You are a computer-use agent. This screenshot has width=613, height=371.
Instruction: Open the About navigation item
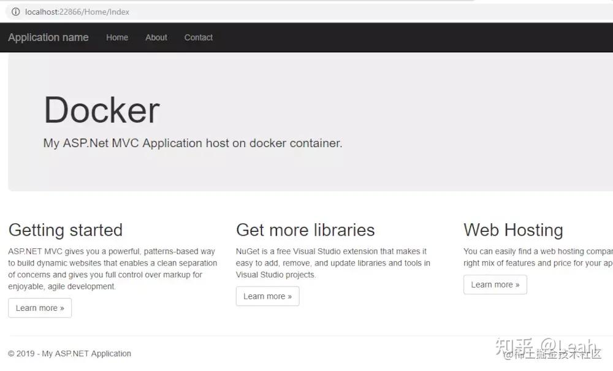click(x=156, y=37)
